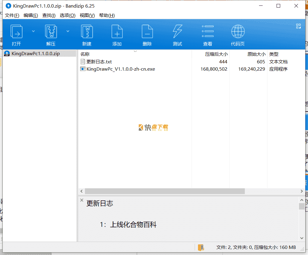
Task: Open the 查找(I) menu
Action: pos(49,15)
